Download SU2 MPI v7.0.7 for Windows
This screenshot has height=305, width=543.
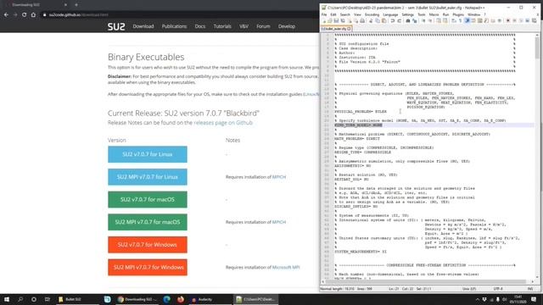[148, 268]
